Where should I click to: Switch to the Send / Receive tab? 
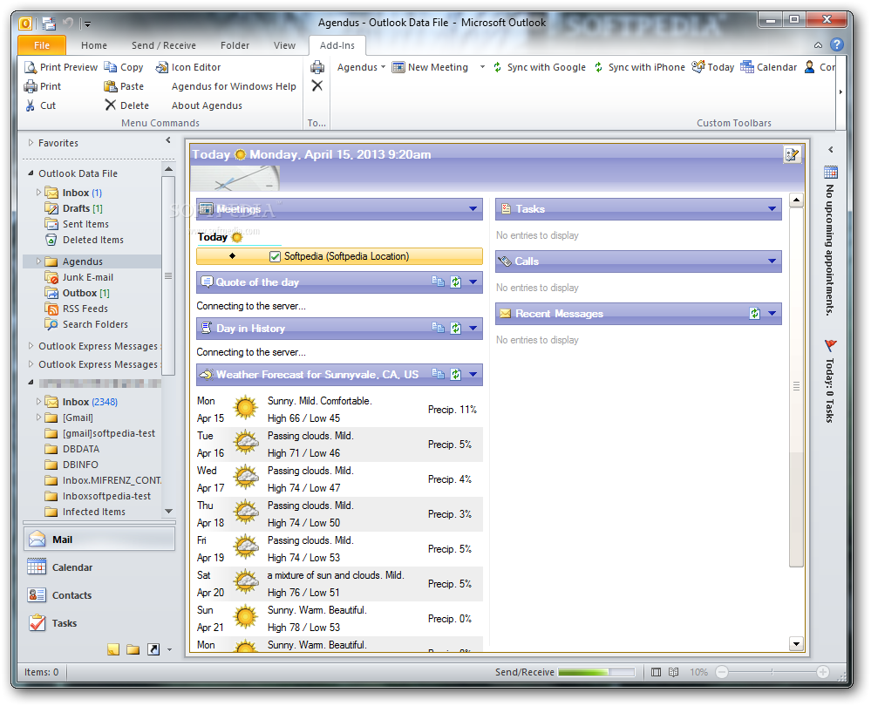(163, 45)
